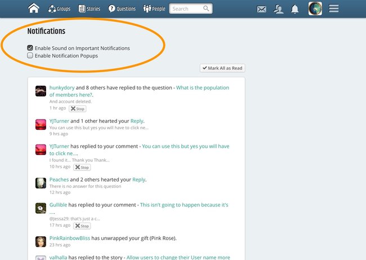
Task: Open the hamburger menu icon
Action: [x=334, y=8]
